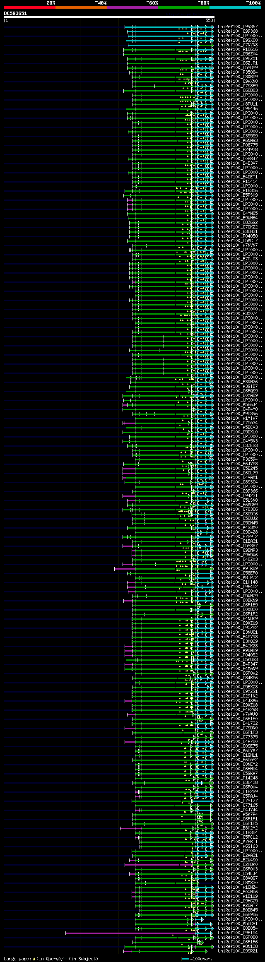
Task: Select the UniRef100_O94231 label
Action: 238,496
